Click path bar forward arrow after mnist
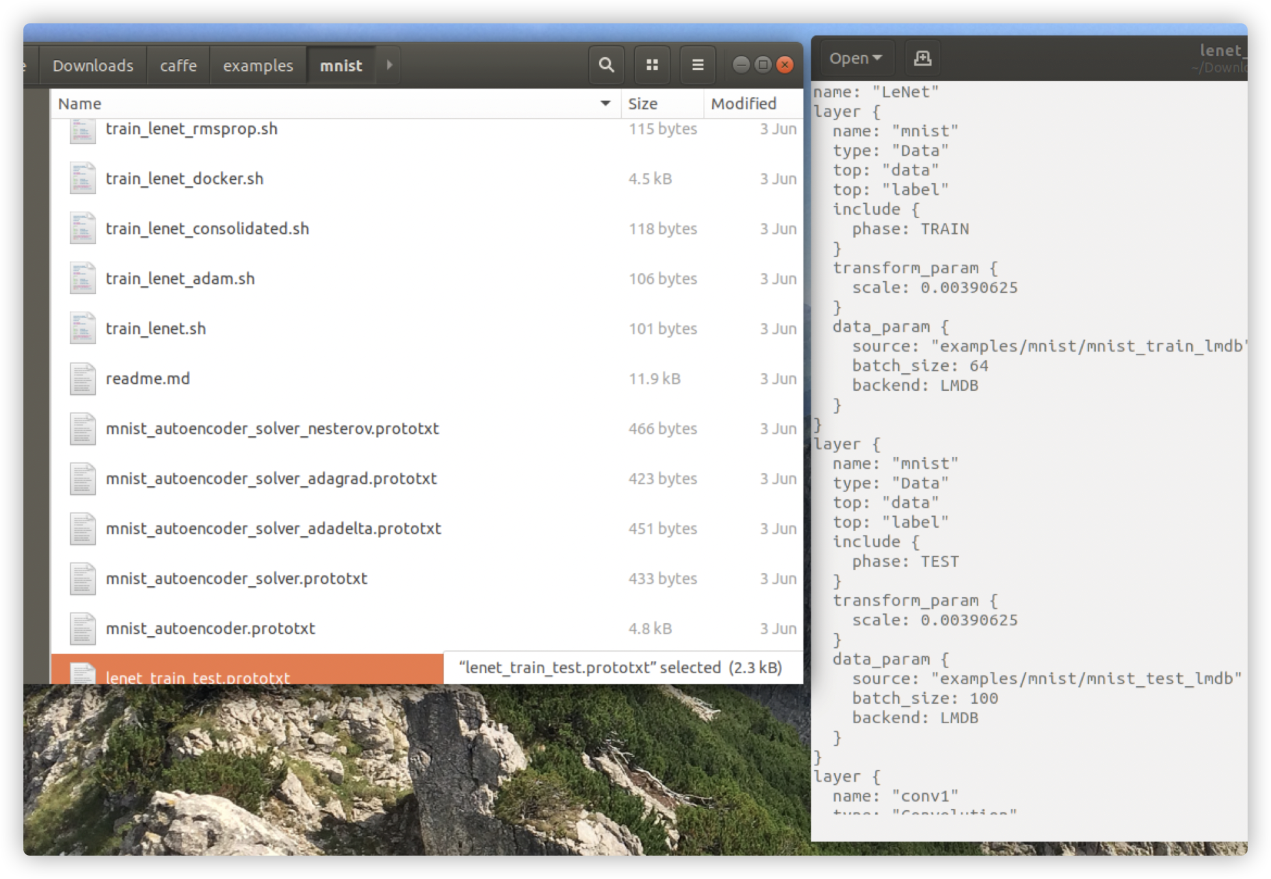Image resolution: width=1271 pixels, height=879 pixels. coord(389,65)
